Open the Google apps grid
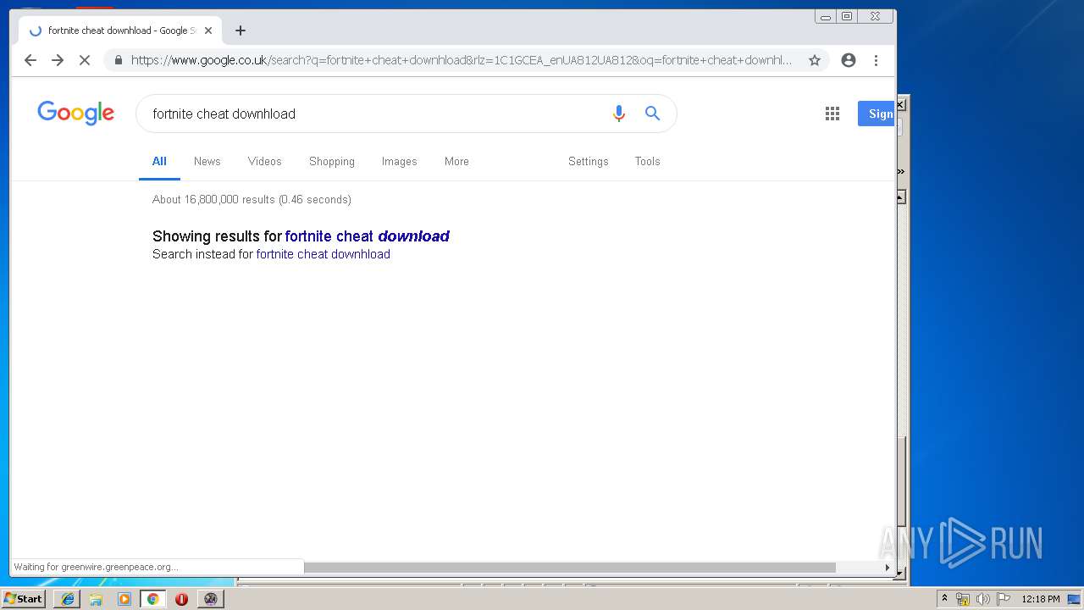 pyautogui.click(x=832, y=114)
